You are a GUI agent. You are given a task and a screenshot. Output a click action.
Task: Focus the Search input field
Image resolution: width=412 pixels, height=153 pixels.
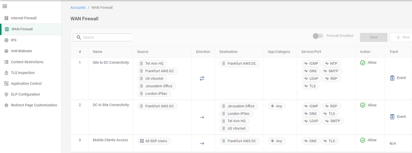pyautogui.click(x=103, y=38)
